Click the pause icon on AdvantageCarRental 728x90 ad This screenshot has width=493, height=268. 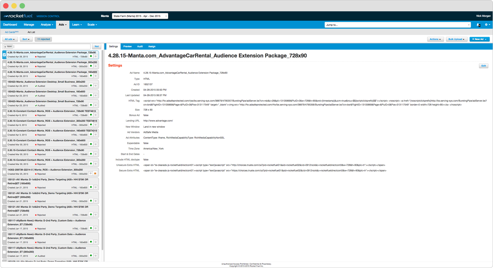pos(95,56)
